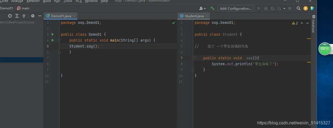Click green checkmark inspection indicator in Demo01
This screenshot has height=128, width=333.
(x=174, y=23)
